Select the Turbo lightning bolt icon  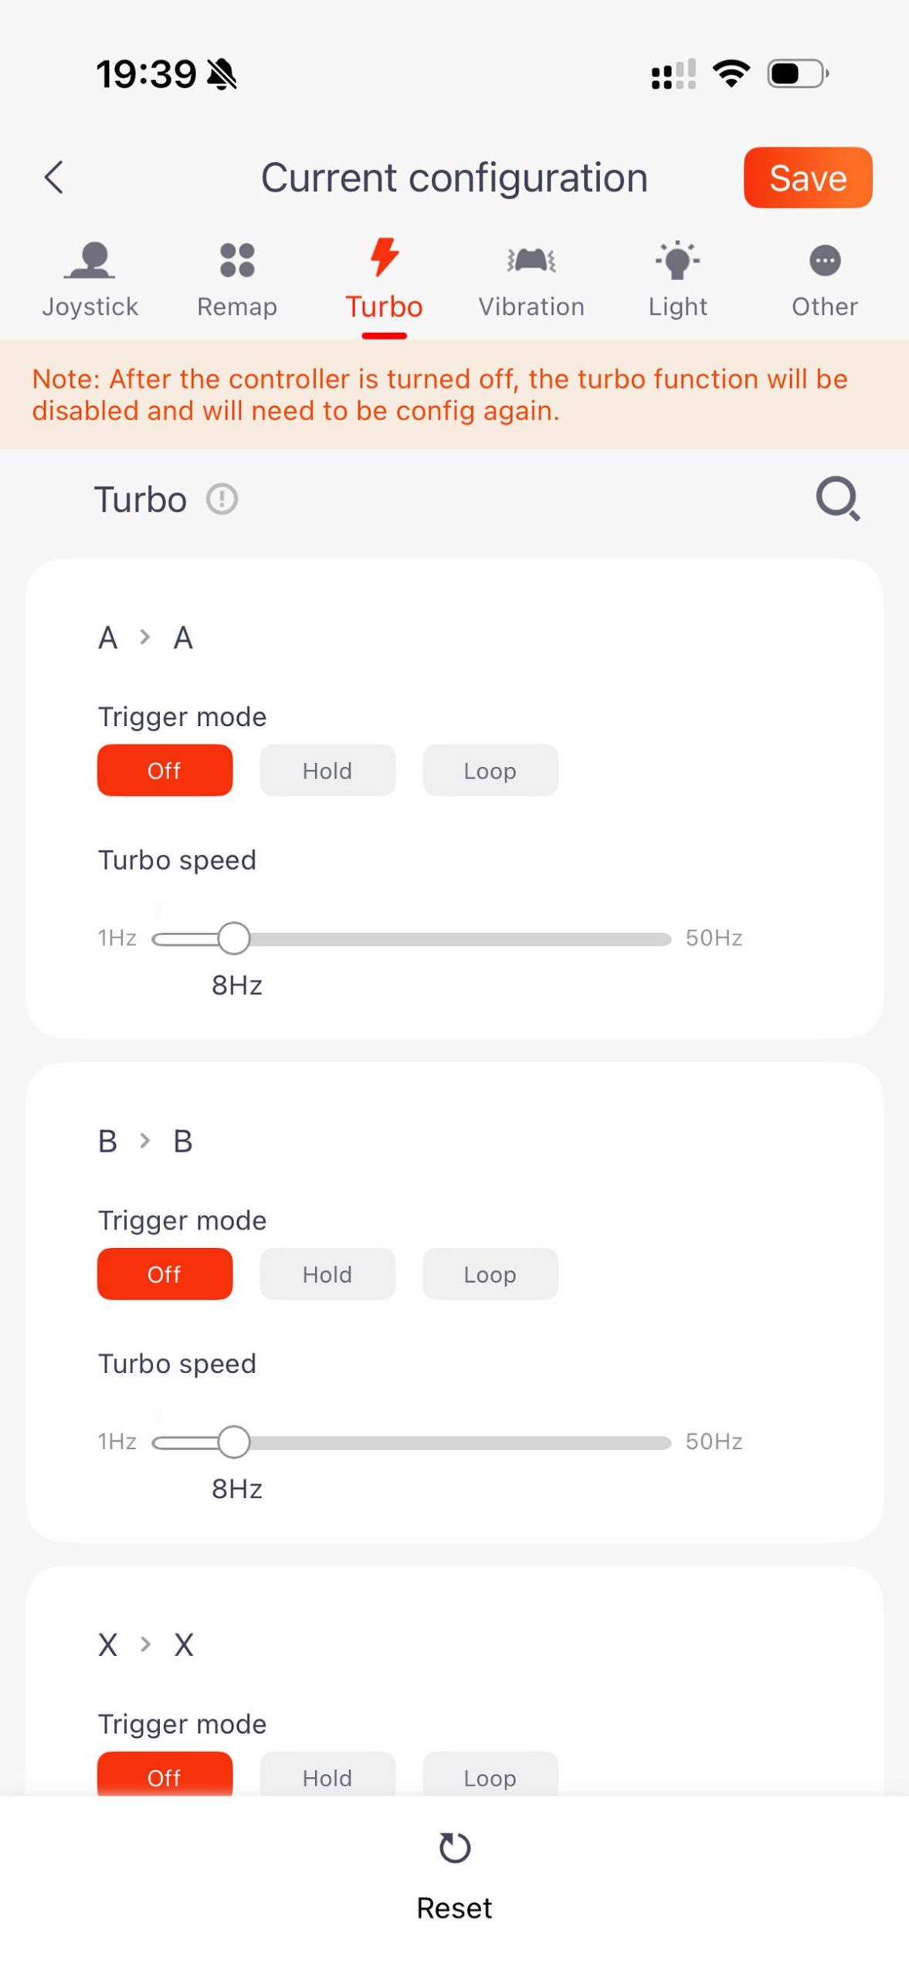(x=384, y=257)
